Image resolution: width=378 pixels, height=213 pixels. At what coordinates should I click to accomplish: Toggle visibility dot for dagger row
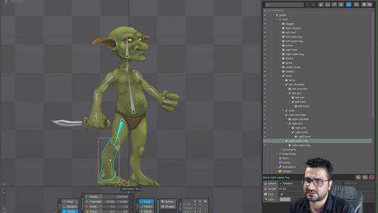click(x=265, y=24)
